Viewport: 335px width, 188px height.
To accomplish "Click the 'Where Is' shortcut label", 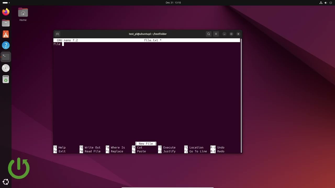I will [x=118, y=148].
